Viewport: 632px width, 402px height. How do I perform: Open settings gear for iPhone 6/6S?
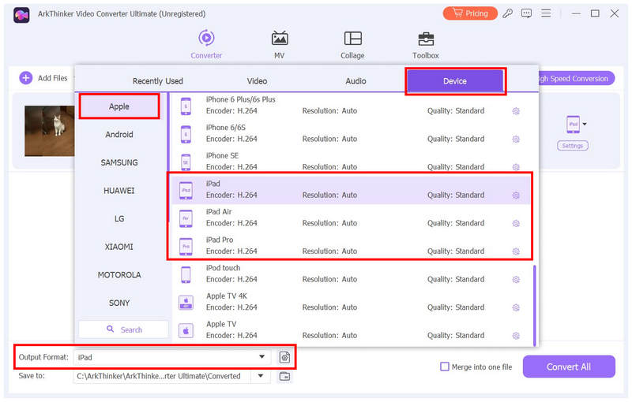tap(516, 139)
